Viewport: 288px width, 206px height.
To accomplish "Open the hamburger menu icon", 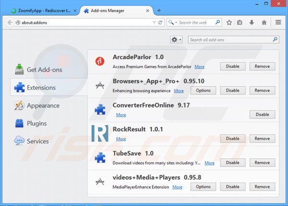I will pyautogui.click(x=278, y=22).
